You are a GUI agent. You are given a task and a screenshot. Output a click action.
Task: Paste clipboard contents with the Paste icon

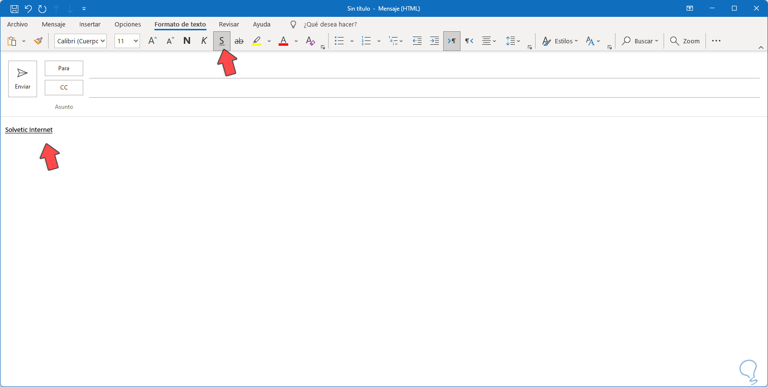(12, 41)
